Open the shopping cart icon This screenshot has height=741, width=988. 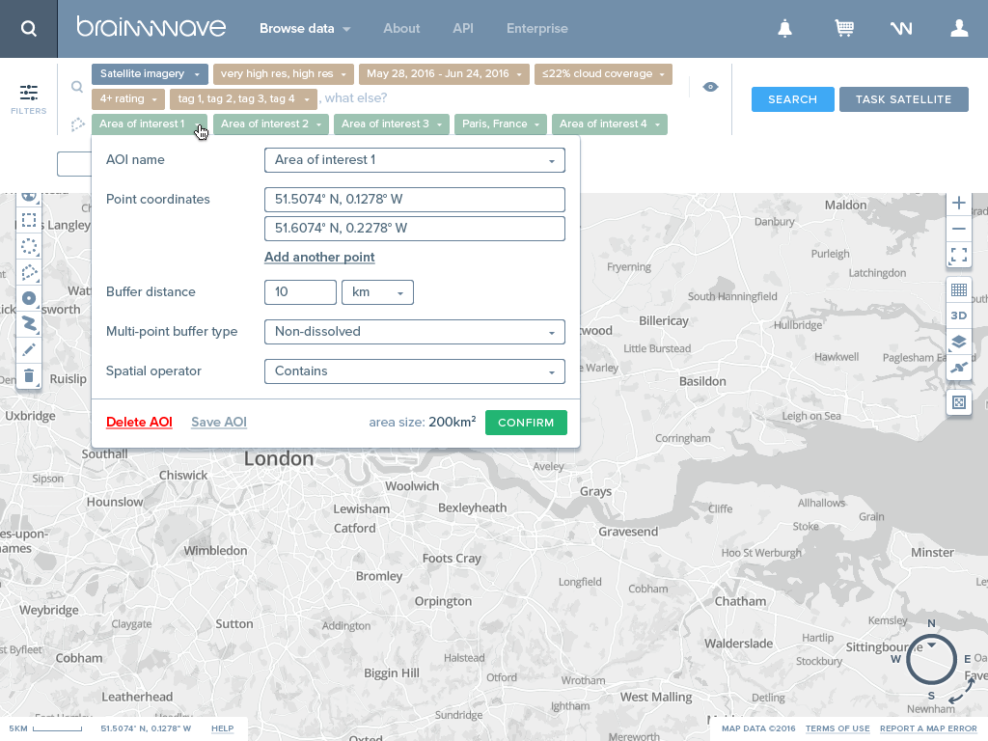[x=844, y=28]
